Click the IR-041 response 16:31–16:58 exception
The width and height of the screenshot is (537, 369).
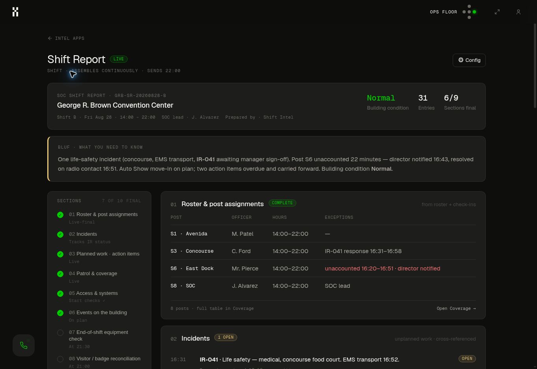click(363, 251)
